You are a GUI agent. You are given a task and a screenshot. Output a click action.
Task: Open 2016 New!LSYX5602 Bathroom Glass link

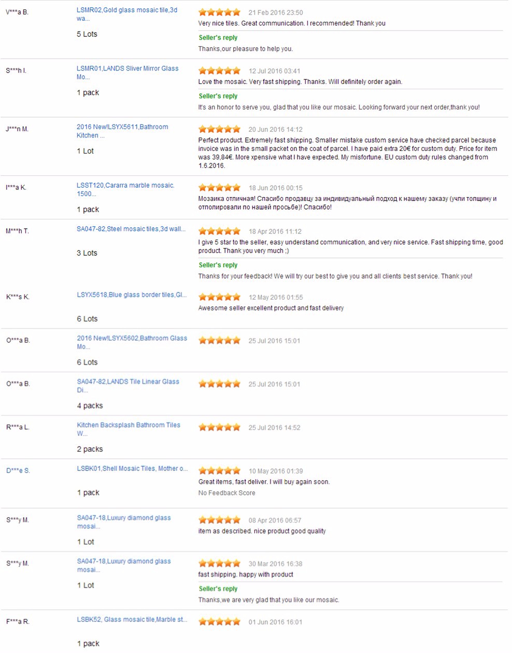point(132,338)
